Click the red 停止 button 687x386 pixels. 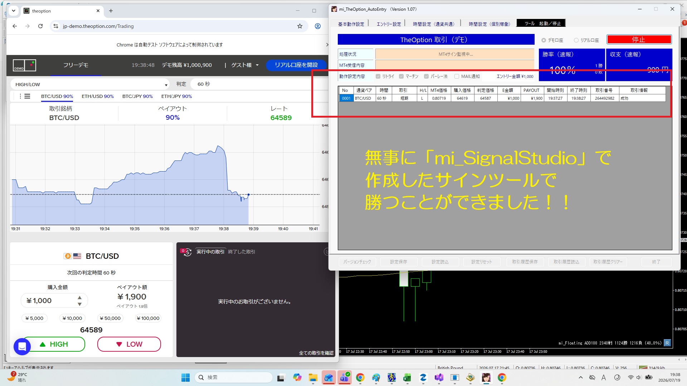tap(639, 39)
